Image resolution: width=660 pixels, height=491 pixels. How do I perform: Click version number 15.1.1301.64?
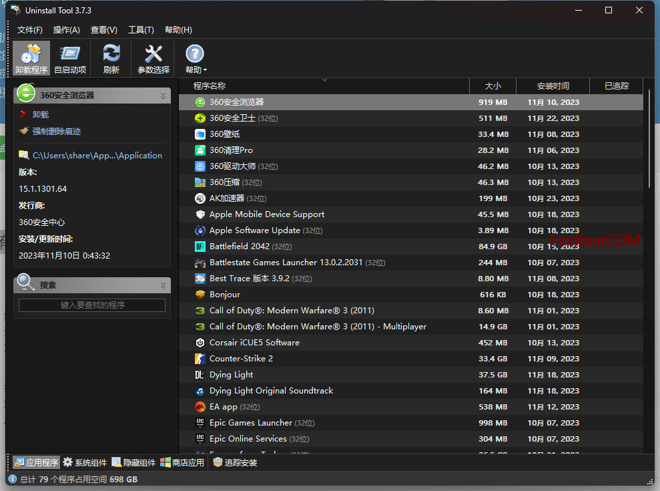(x=43, y=189)
